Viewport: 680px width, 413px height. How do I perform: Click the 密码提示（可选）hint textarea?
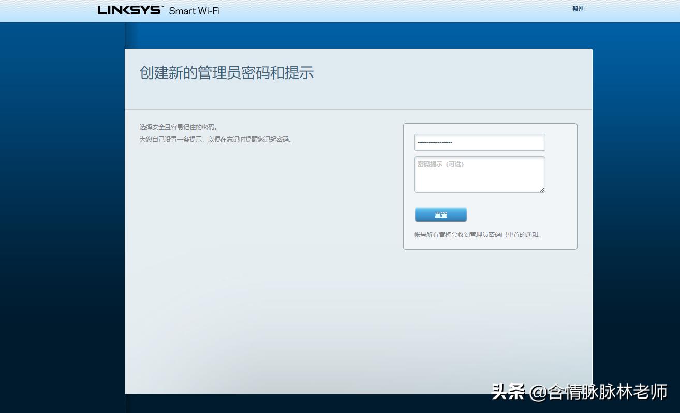tap(479, 174)
